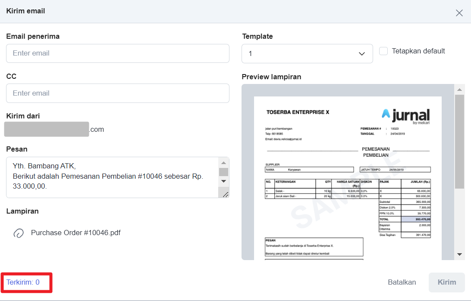Open the Template dropdown

(x=307, y=54)
